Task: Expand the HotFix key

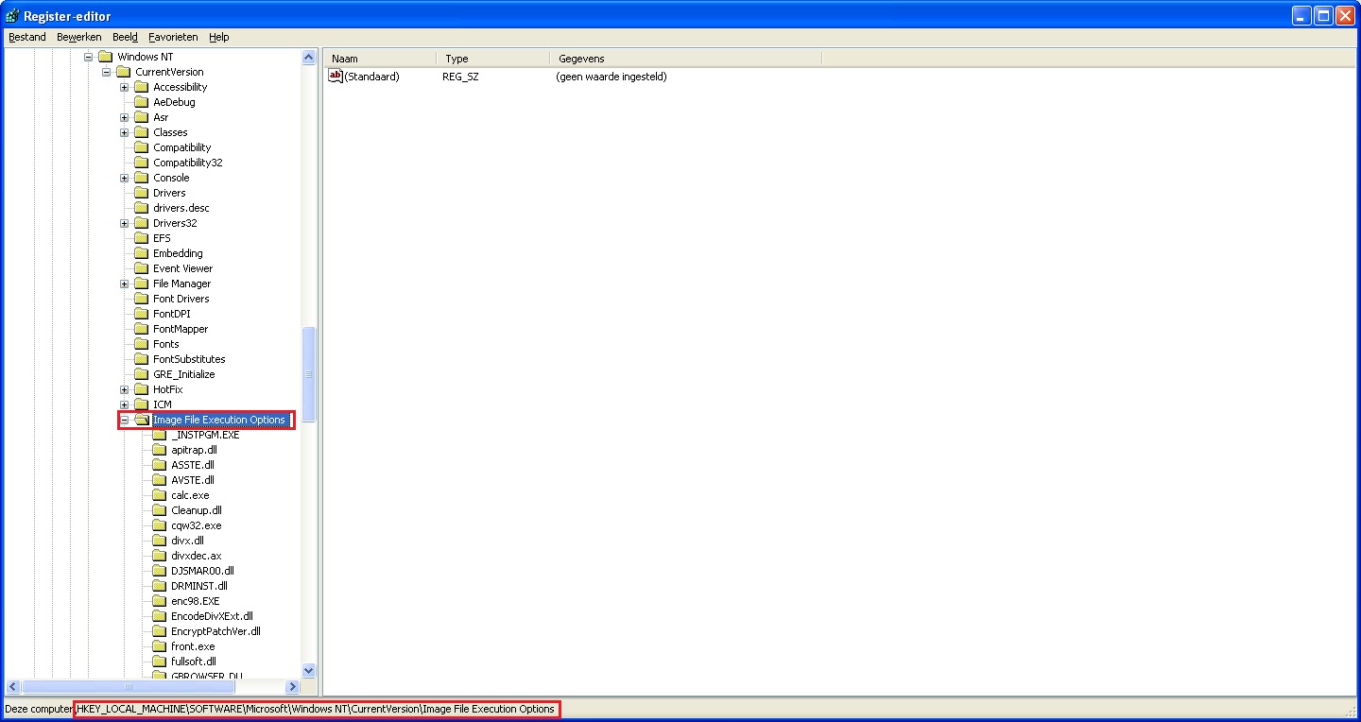Action: [124, 389]
